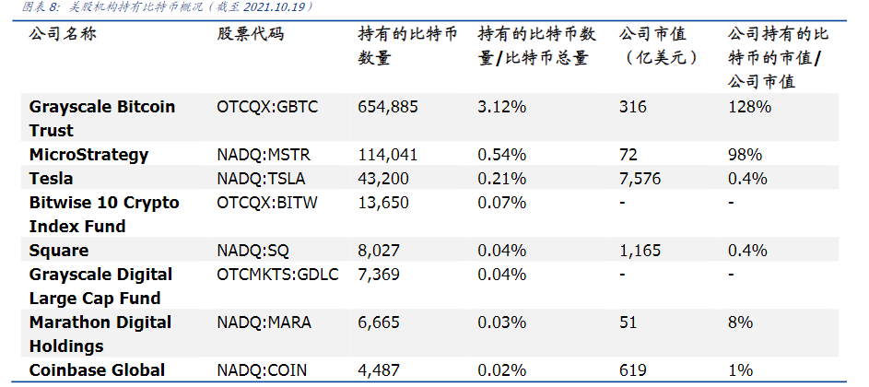This screenshot has width=869, height=387.
Task: Select the value 8,027
Action: [x=379, y=251]
